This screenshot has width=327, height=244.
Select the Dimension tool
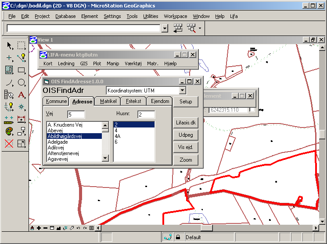[x=21, y=119]
